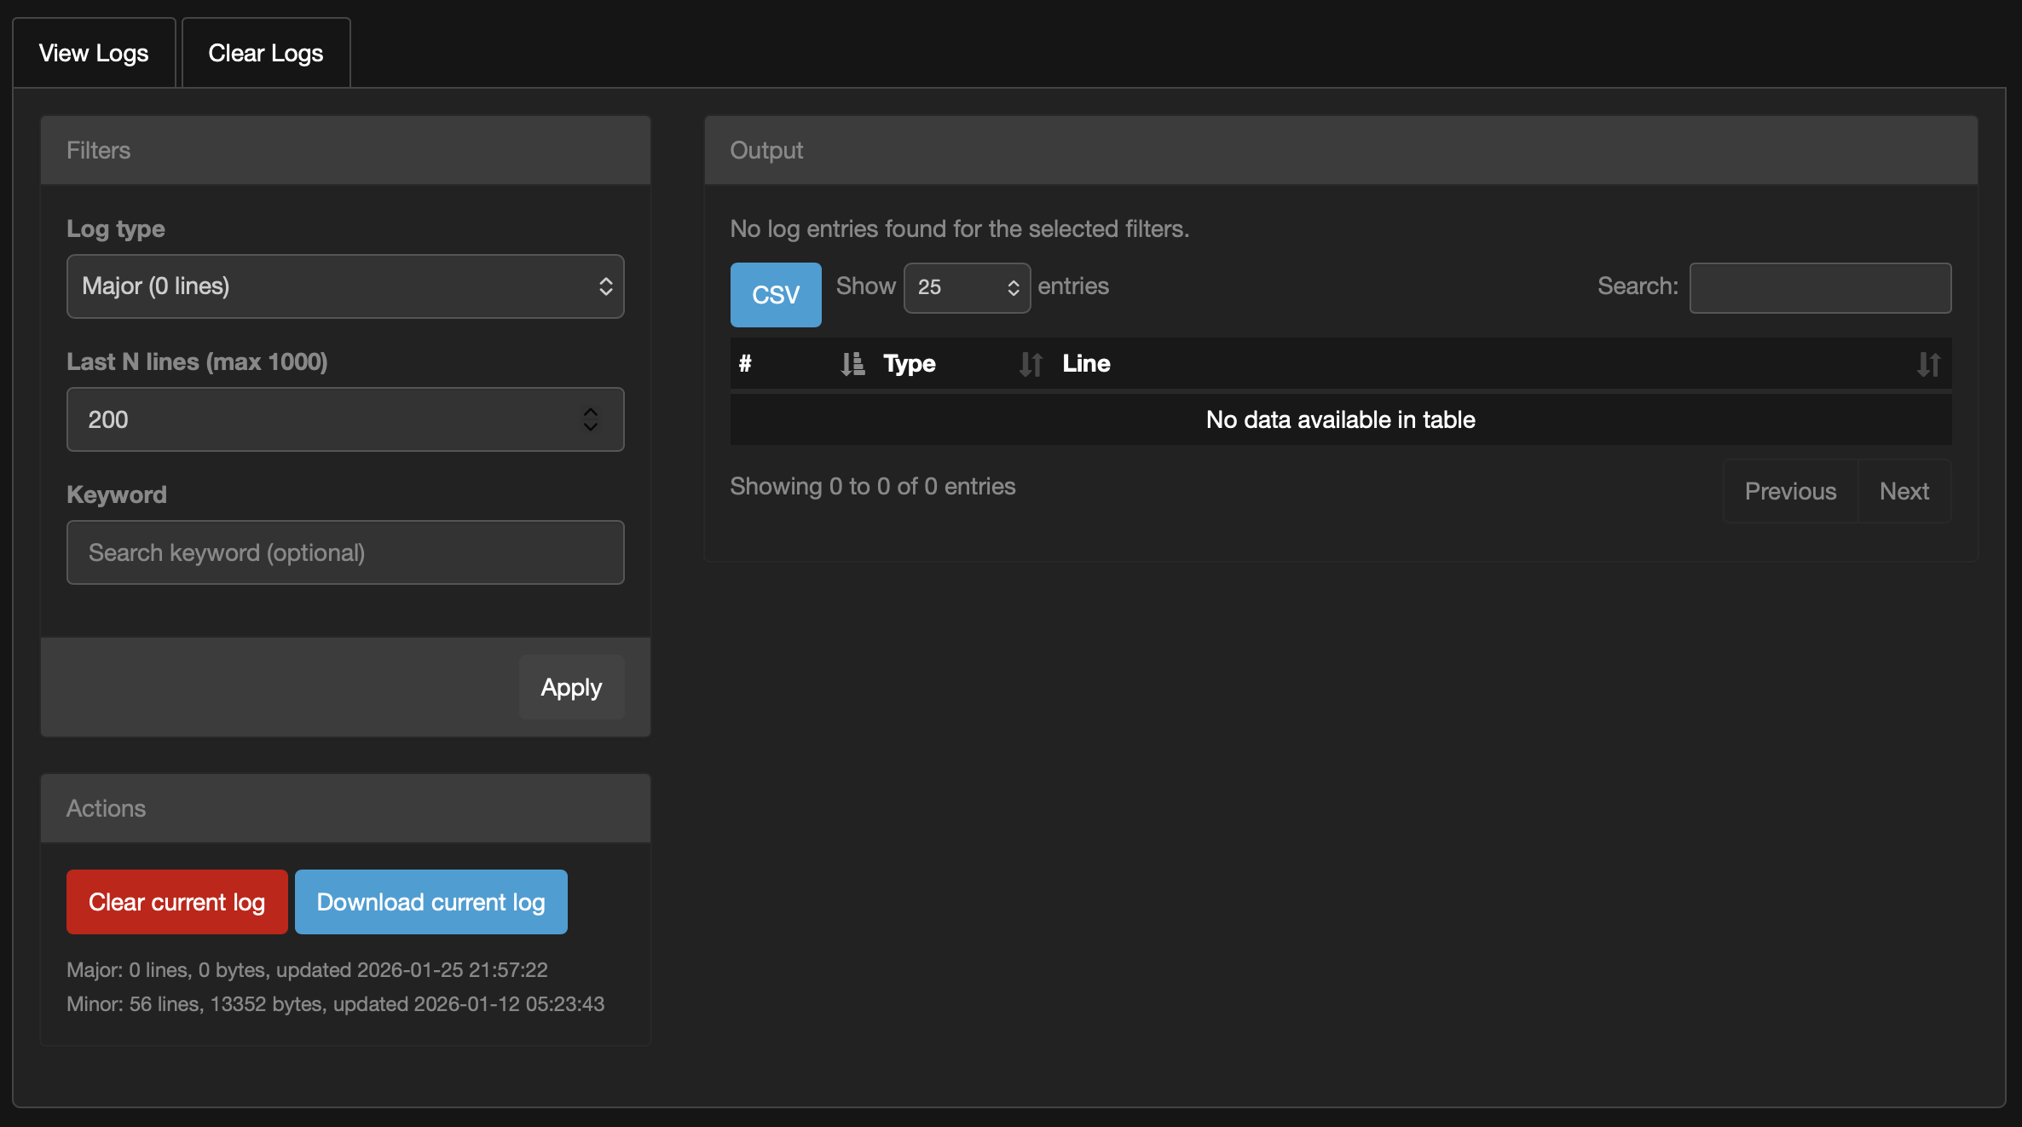The height and width of the screenshot is (1127, 2022).
Task: Sort table by # column icon
Action: pyautogui.click(x=852, y=364)
